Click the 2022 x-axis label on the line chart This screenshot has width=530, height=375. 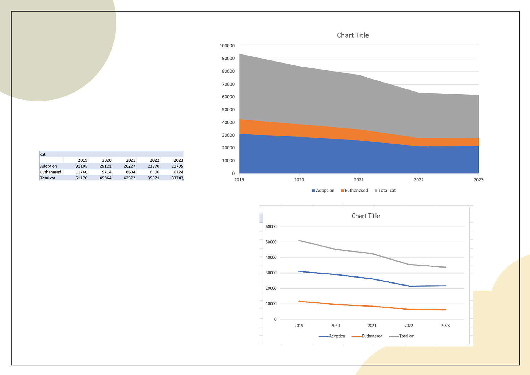coord(409,326)
